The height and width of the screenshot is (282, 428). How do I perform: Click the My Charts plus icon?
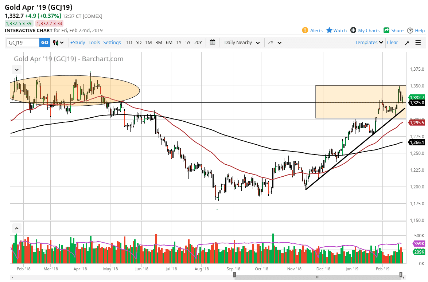pos(353,30)
